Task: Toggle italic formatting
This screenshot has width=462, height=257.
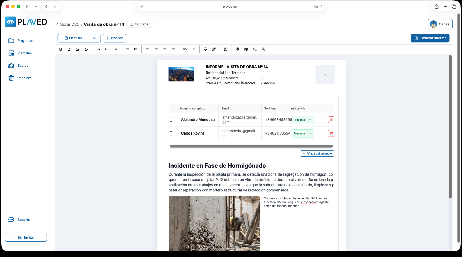Action: [x=69, y=49]
